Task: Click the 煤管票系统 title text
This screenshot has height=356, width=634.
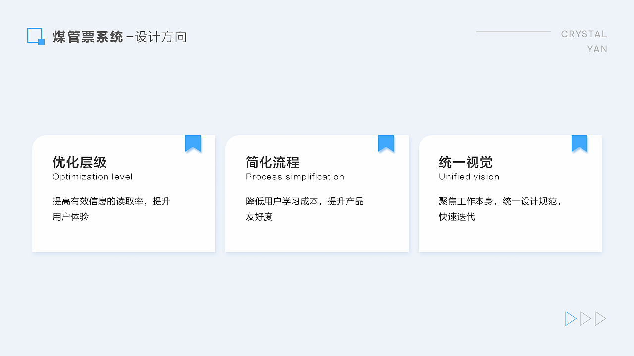Action: [88, 37]
